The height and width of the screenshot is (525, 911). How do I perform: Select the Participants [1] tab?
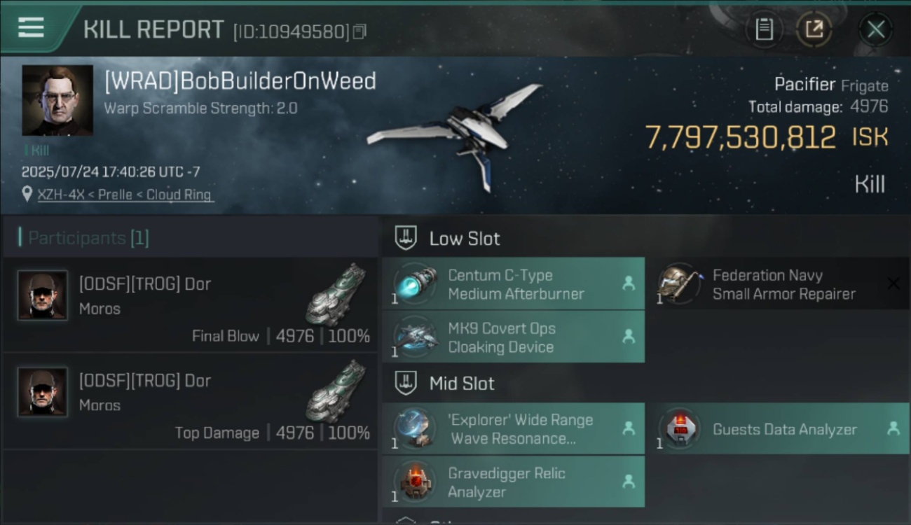tap(88, 238)
